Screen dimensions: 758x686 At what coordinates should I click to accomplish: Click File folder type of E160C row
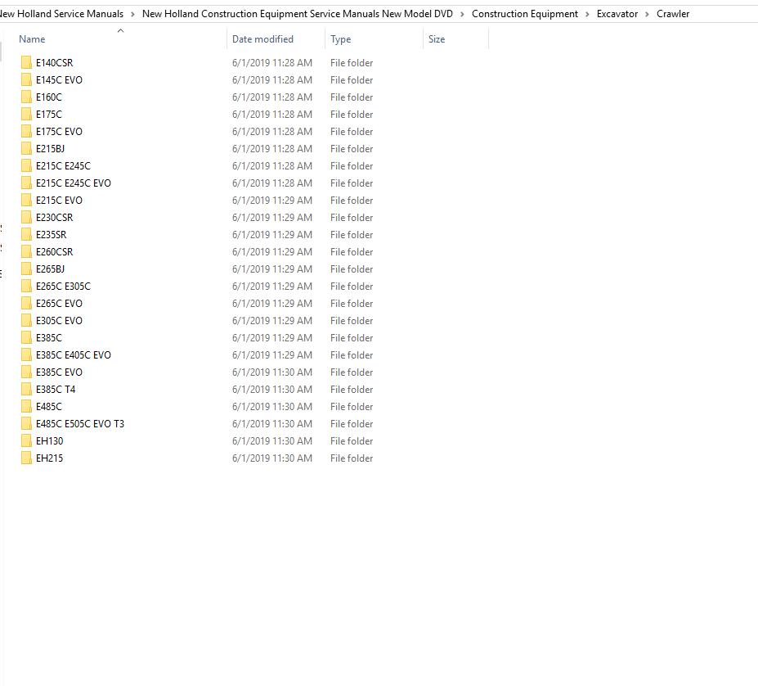coord(352,97)
